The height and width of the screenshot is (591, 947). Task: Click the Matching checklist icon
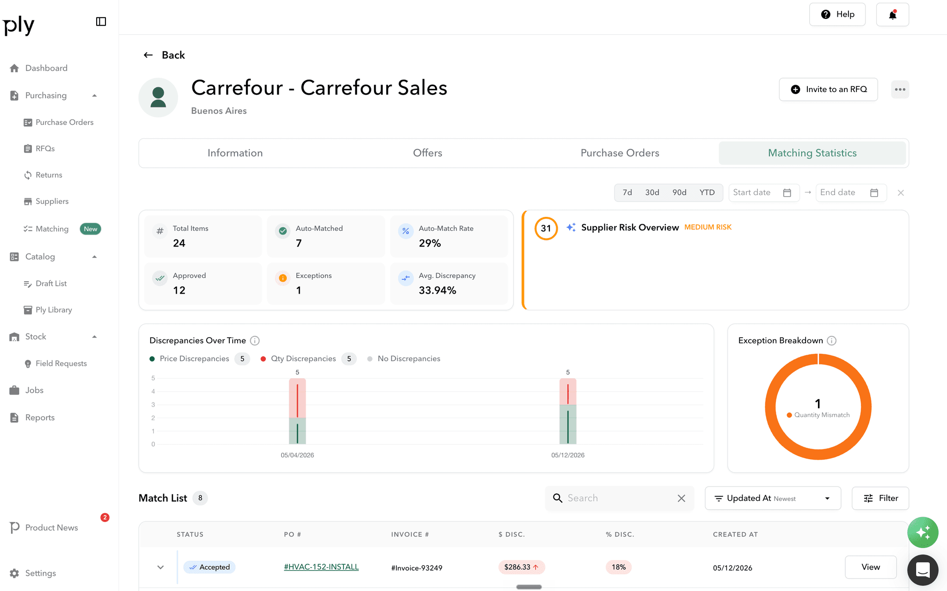28,229
